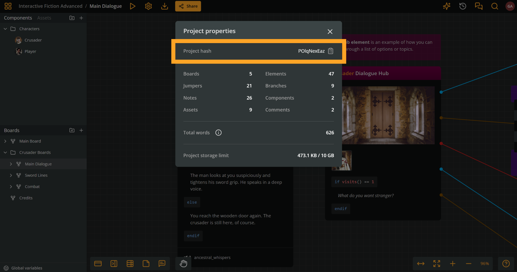Activate the AI sparkles feature
The height and width of the screenshot is (272, 517).
click(x=446, y=6)
